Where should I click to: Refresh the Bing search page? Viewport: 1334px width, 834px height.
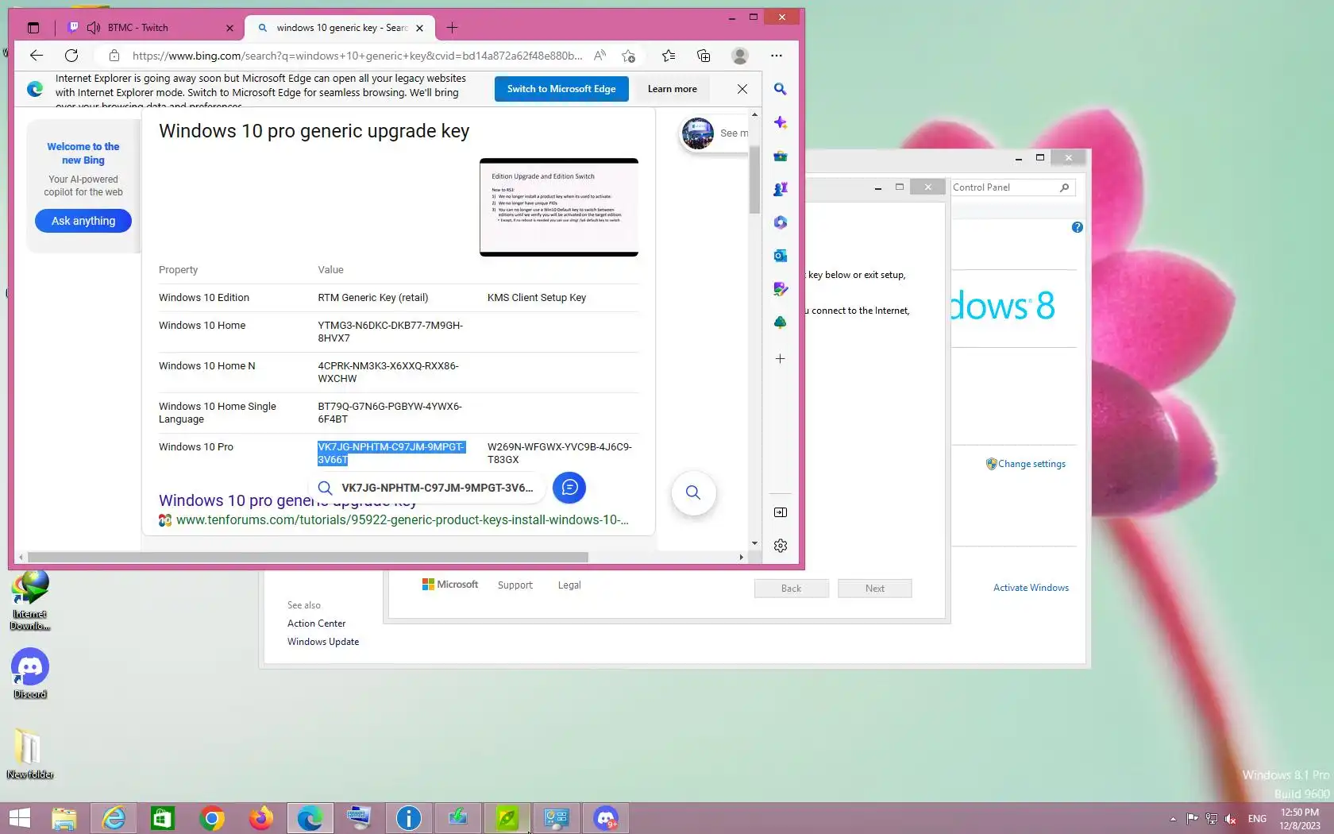pos(71,55)
